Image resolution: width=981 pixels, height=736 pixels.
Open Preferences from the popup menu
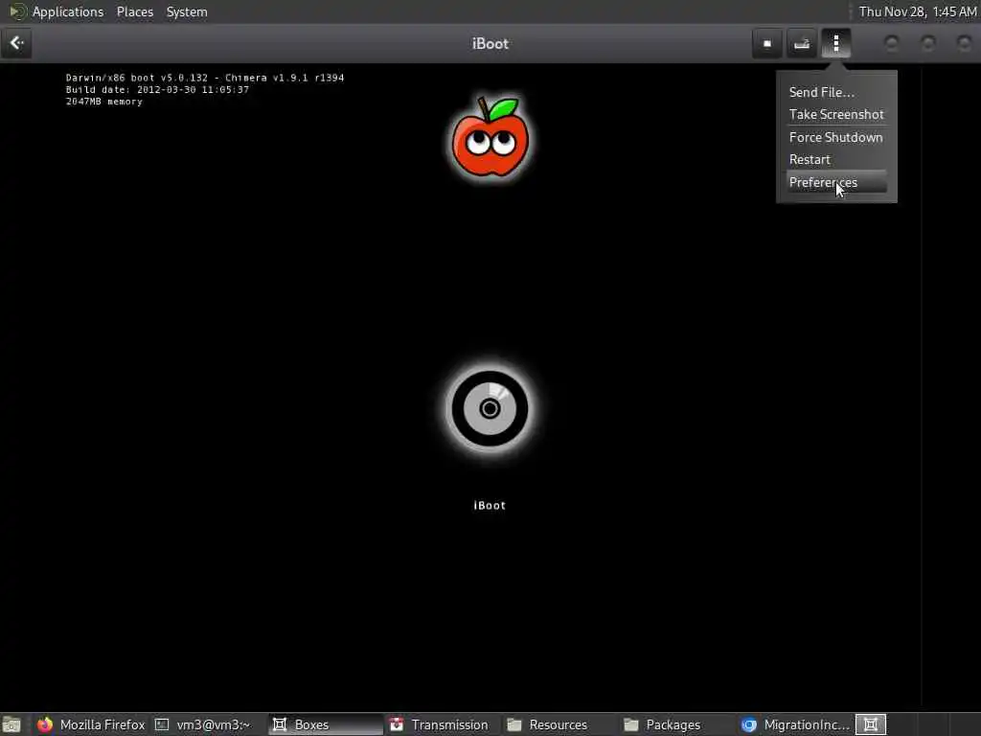click(836, 182)
